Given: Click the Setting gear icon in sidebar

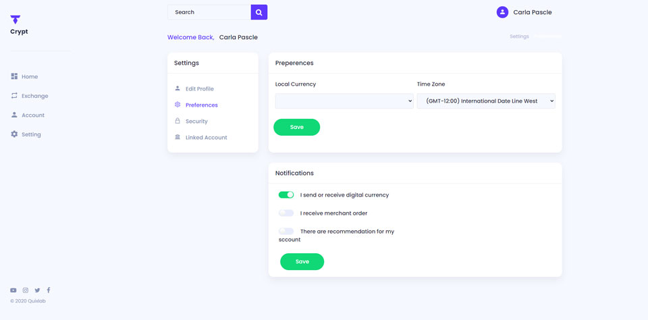Looking at the screenshot, I should pos(14,134).
